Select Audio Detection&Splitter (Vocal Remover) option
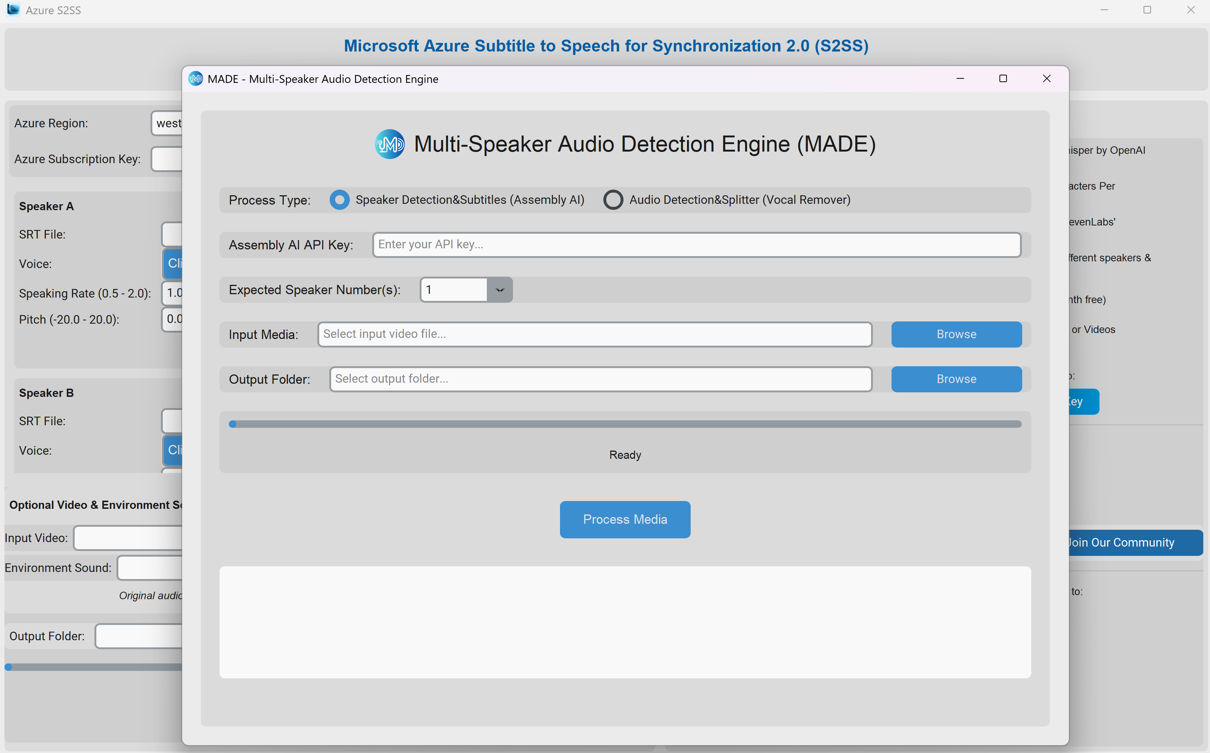This screenshot has height=753, width=1210. pos(613,200)
